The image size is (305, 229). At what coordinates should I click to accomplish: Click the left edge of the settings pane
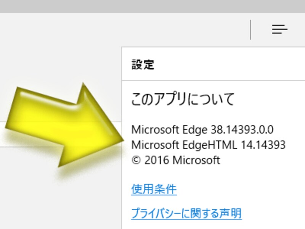[x=122, y=134]
